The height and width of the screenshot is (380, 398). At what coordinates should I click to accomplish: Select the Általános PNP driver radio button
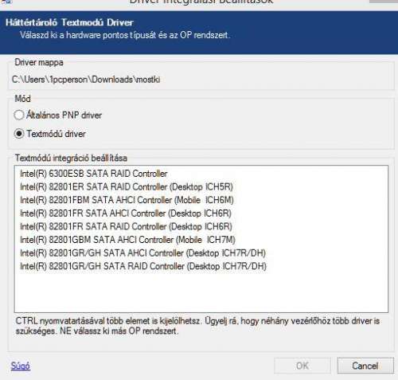point(19,116)
